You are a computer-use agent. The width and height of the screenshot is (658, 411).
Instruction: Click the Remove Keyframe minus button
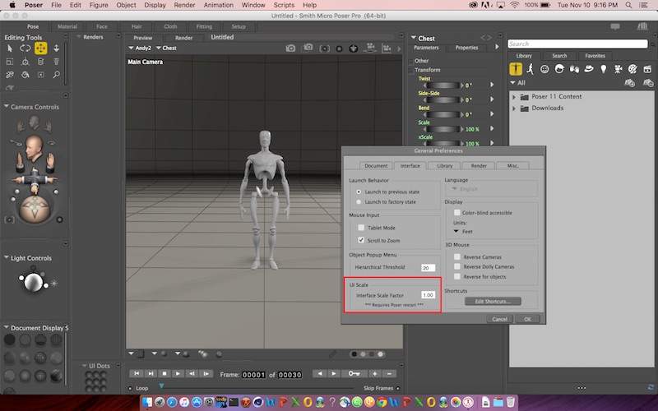click(389, 374)
